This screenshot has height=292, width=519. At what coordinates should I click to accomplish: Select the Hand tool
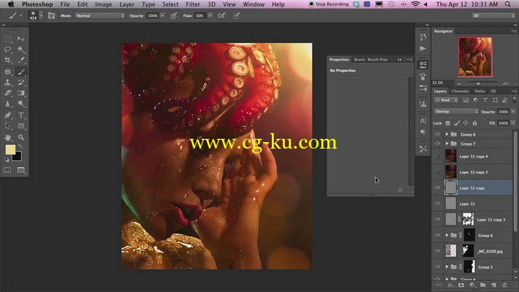point(8,137)
